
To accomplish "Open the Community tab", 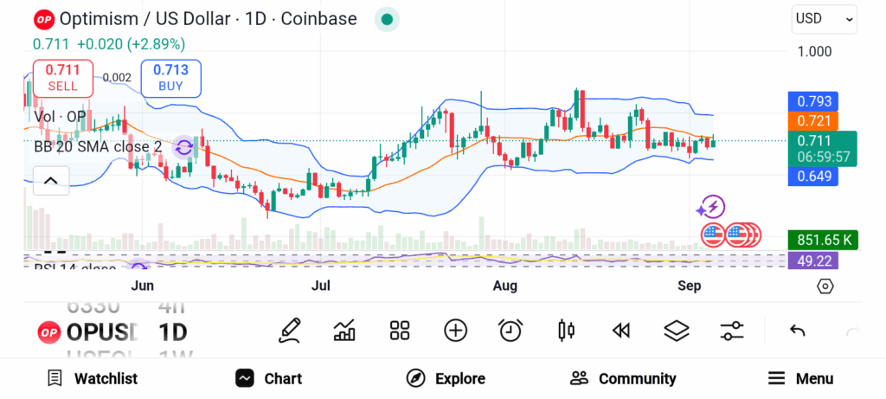I will (x=623, y=378).
